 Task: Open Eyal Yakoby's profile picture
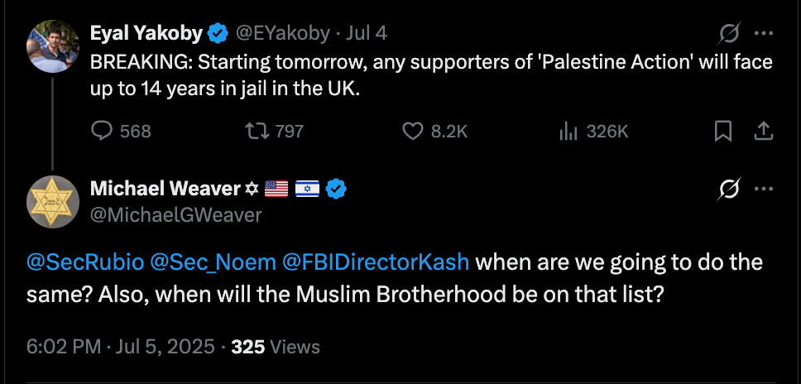(x=54, y=46)
